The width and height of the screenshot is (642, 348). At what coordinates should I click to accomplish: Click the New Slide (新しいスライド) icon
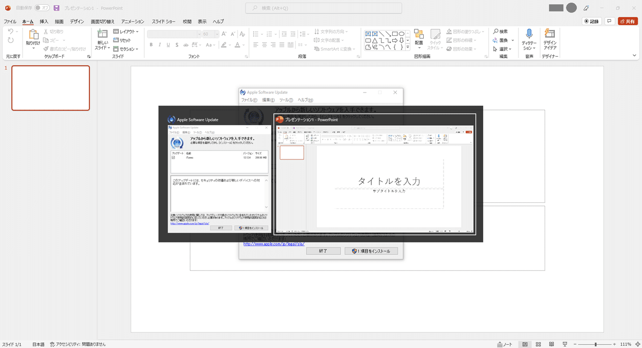coord(102,35)
